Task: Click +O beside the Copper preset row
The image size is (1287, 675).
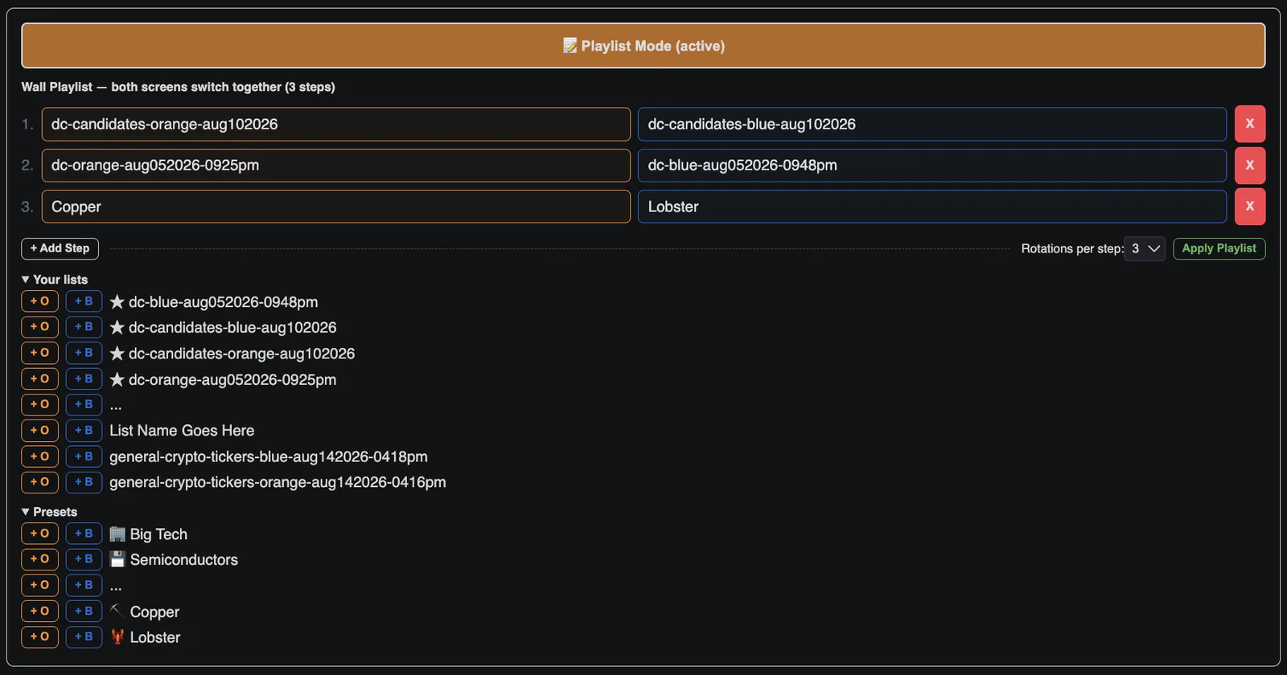Action: [39, 611]
